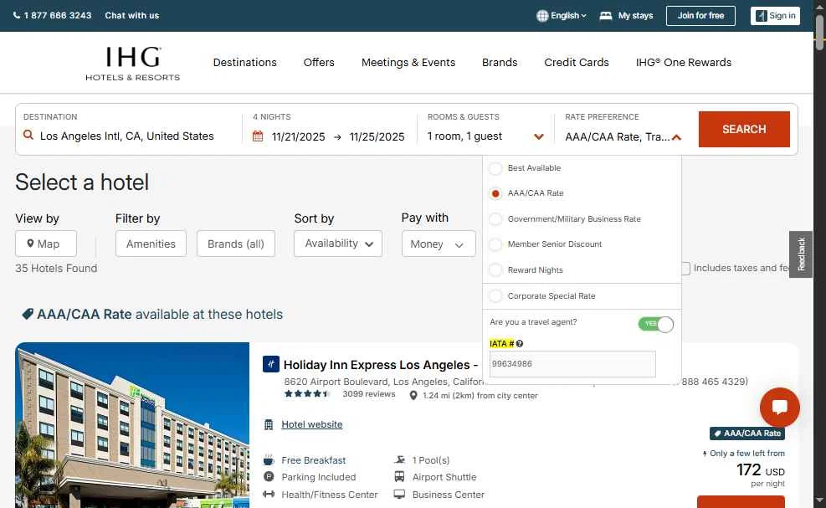The height and width of the screenshot is (508, 826).
Task: Check the Includes taxes and fees checkbox
Action: (685, 269)
